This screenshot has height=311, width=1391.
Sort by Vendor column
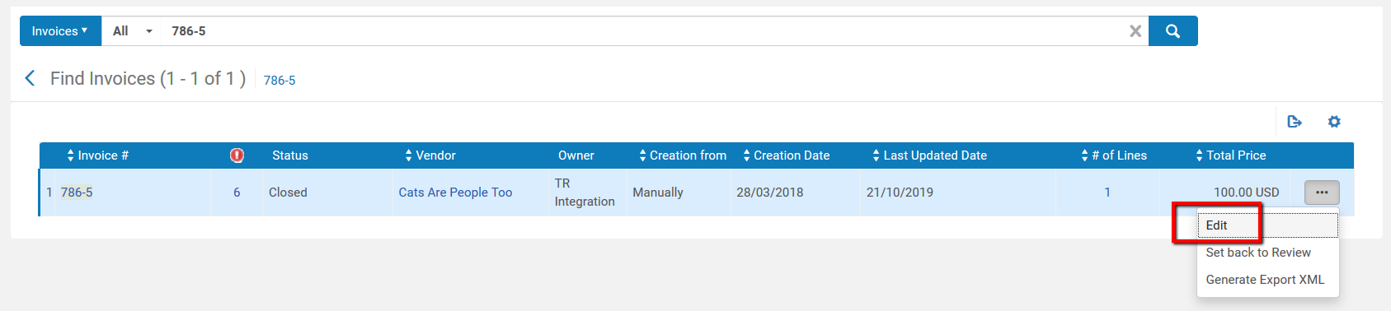click(x=430, y=155)
